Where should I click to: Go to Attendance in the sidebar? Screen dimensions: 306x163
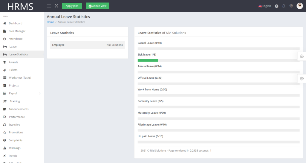16,39
